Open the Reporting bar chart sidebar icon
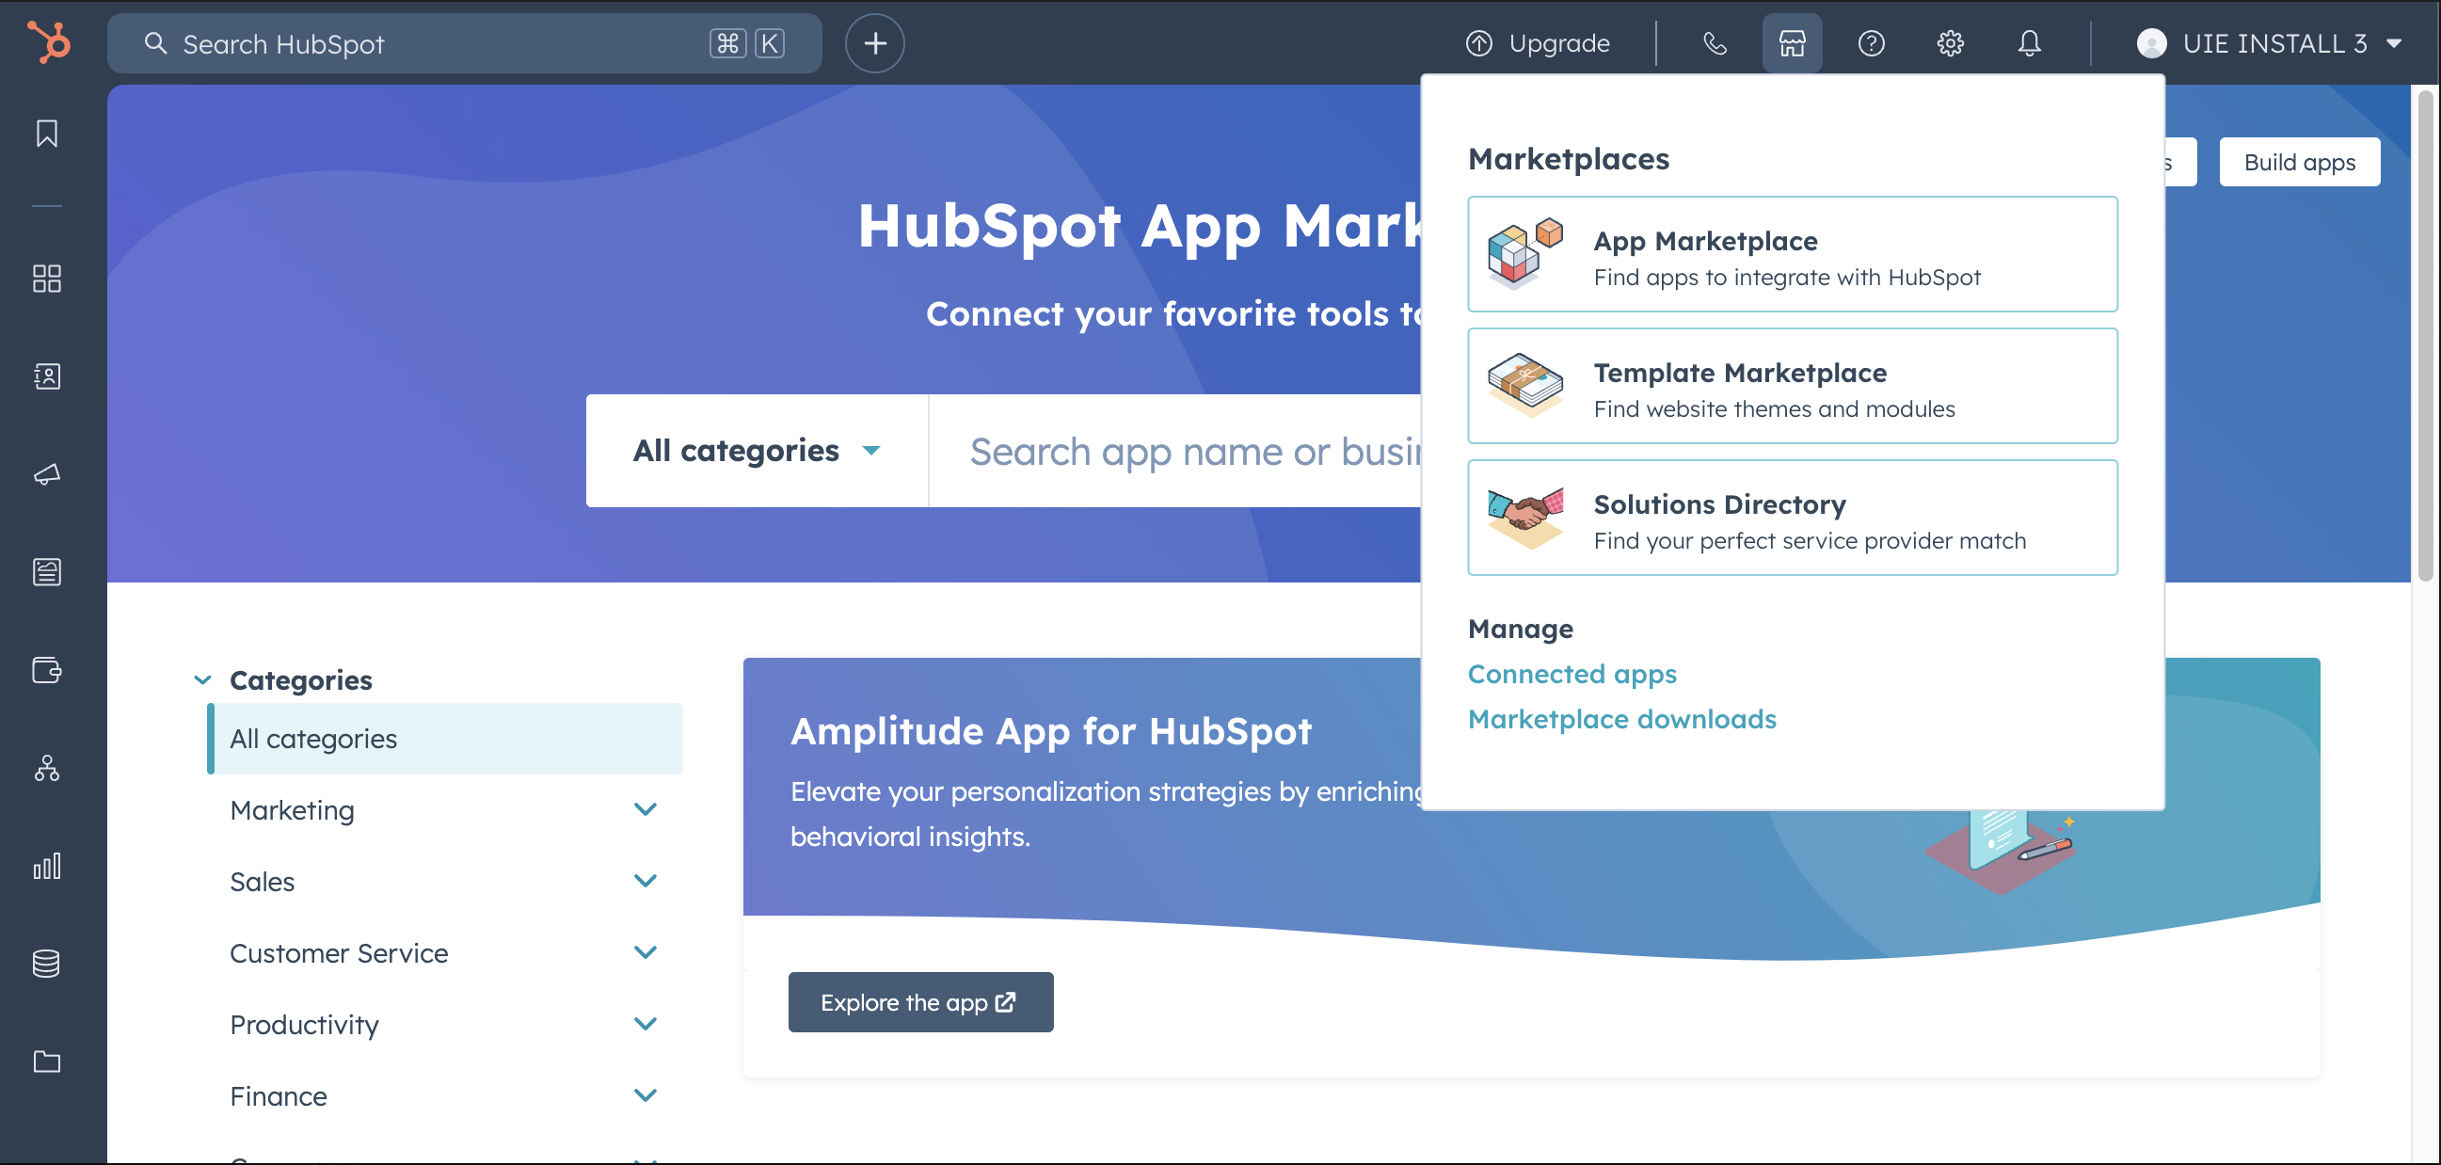This screenshot has width=2441, height=1165. [x=46, y=866]
